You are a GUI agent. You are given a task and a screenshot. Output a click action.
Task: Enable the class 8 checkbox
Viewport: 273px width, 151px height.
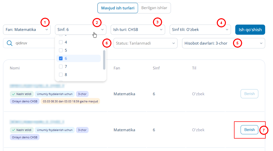[x=61, y=74]
